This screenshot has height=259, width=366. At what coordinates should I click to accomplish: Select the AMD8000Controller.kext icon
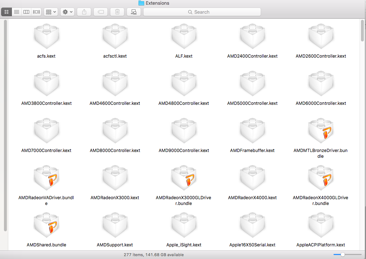pyautogui.click(x=115, y=130)
